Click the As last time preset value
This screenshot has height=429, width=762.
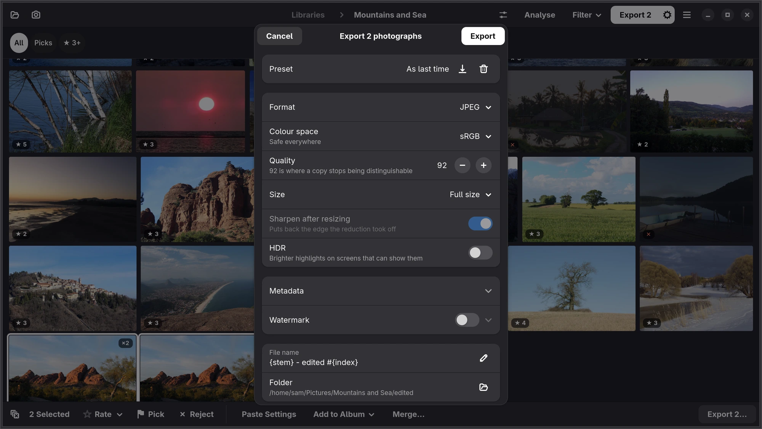click(x=427, y=69)
